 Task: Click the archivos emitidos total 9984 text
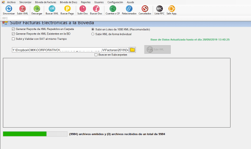pyautogui.click(x=117, y=134)
